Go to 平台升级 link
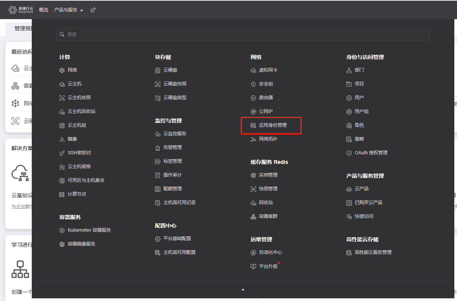This screenshot has height=301, width=457. coord(268,266)
